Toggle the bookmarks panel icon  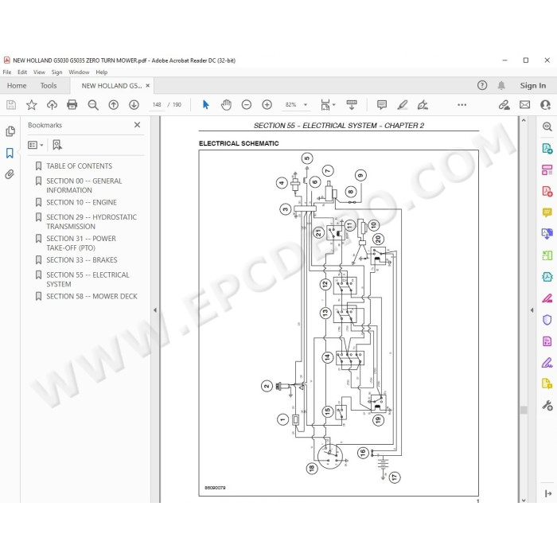(x=10, y=153)
